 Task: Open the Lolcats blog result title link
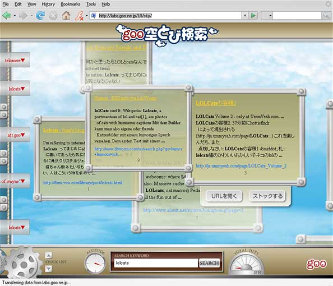[x=64, y=130]
